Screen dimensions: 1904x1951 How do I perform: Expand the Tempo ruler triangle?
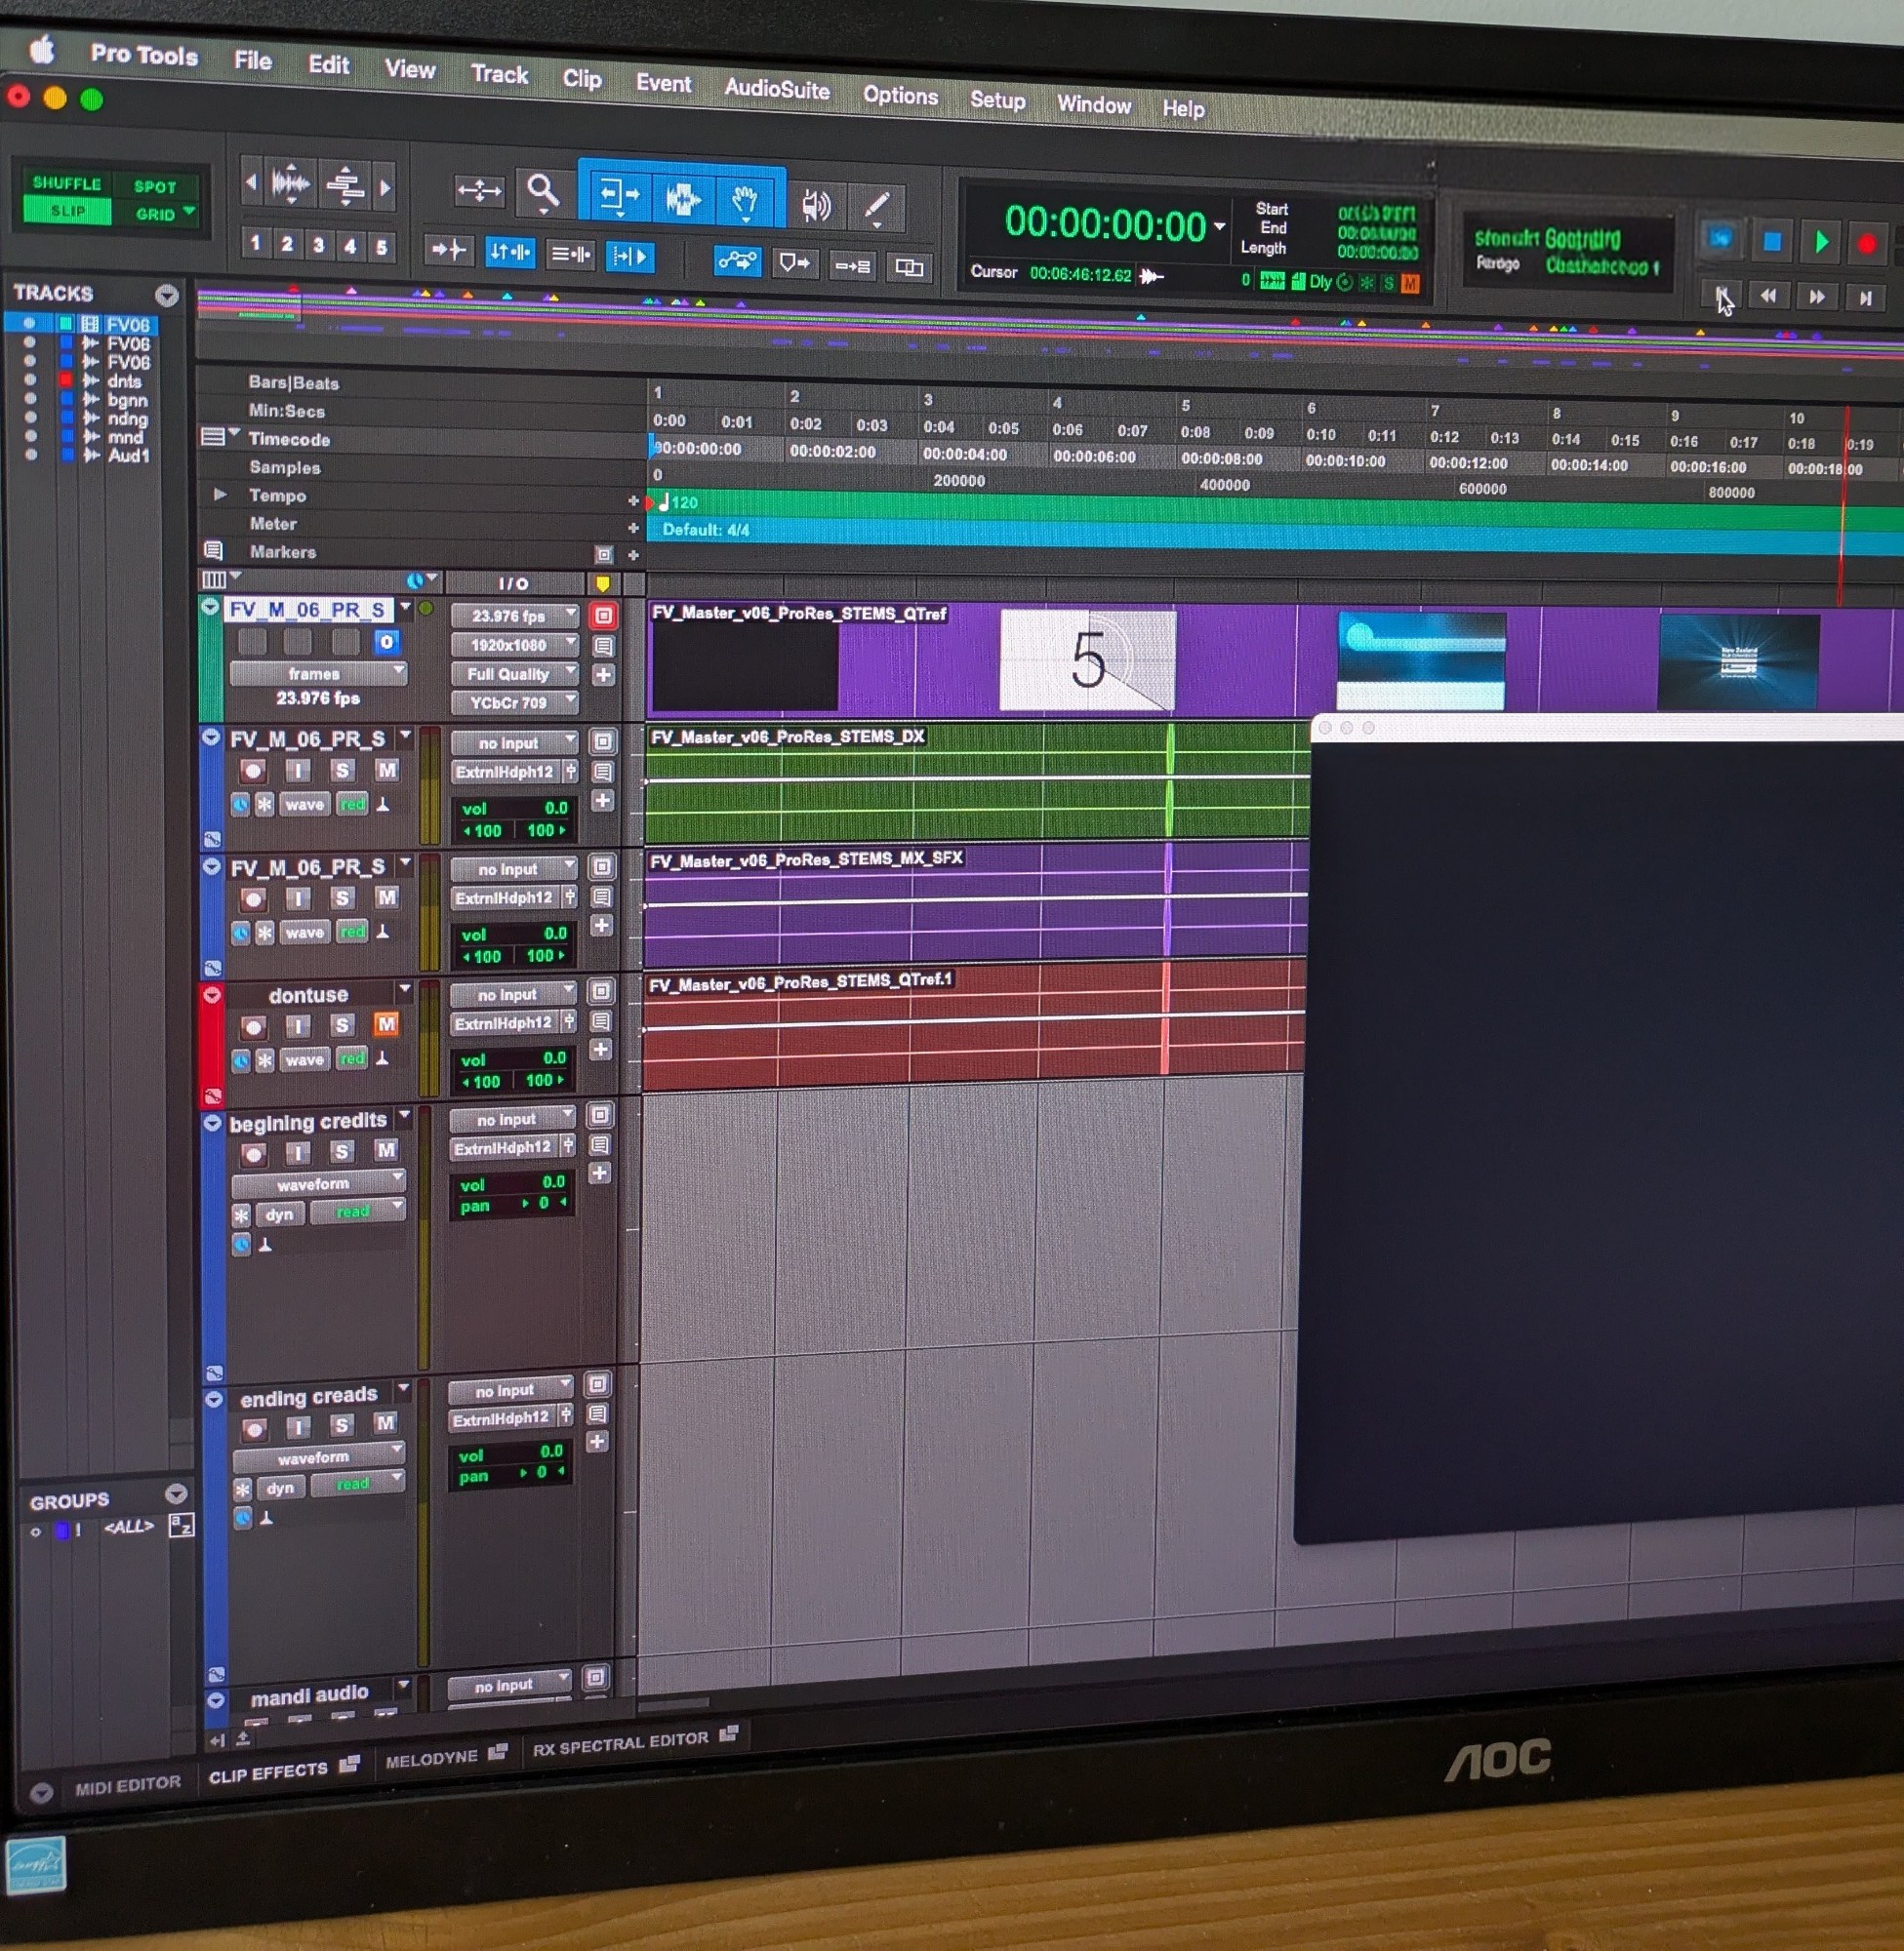(x=220, y=494)
